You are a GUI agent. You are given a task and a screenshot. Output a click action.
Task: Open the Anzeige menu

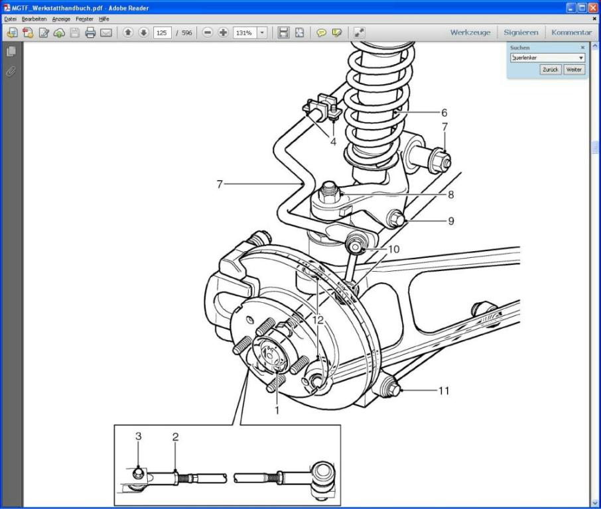61,19
